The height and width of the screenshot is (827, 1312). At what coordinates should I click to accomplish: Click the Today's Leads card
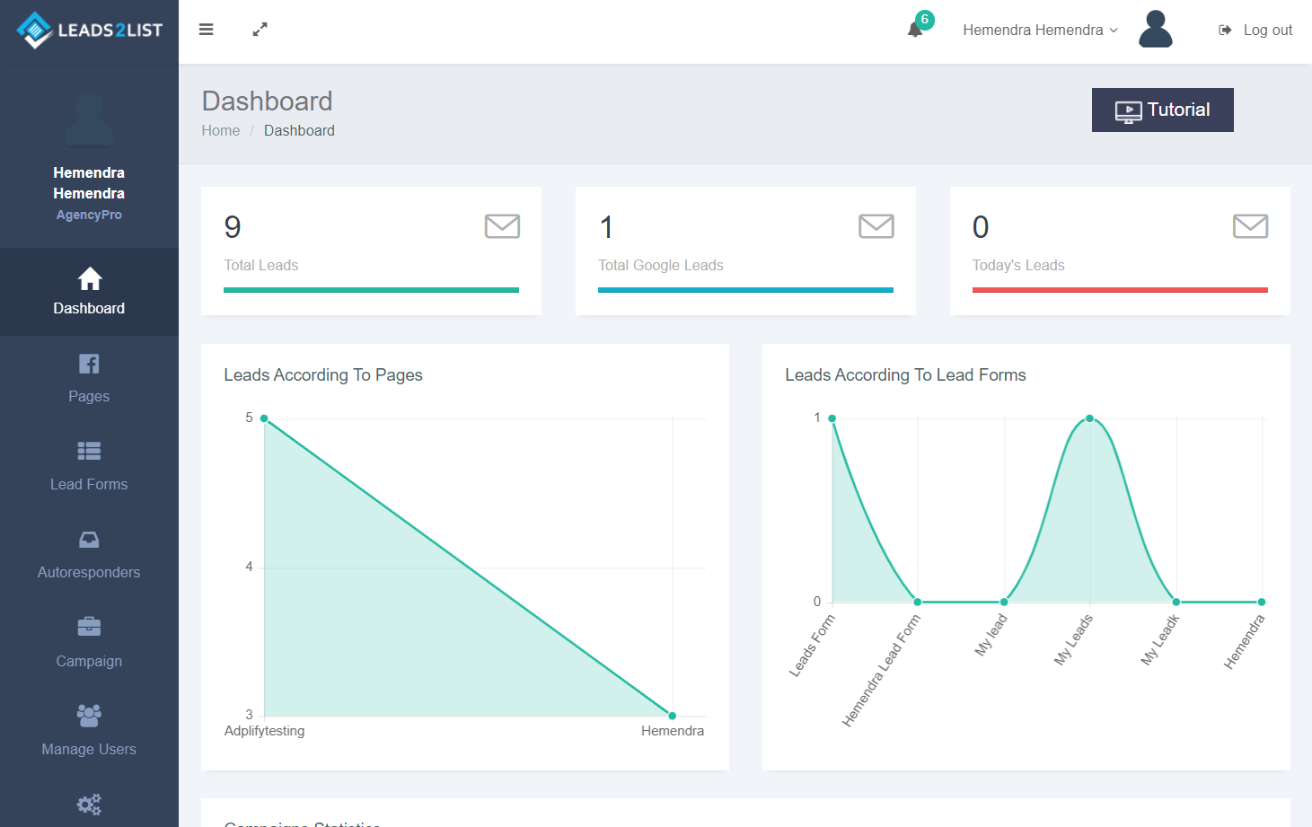[x=1119, y=251]
